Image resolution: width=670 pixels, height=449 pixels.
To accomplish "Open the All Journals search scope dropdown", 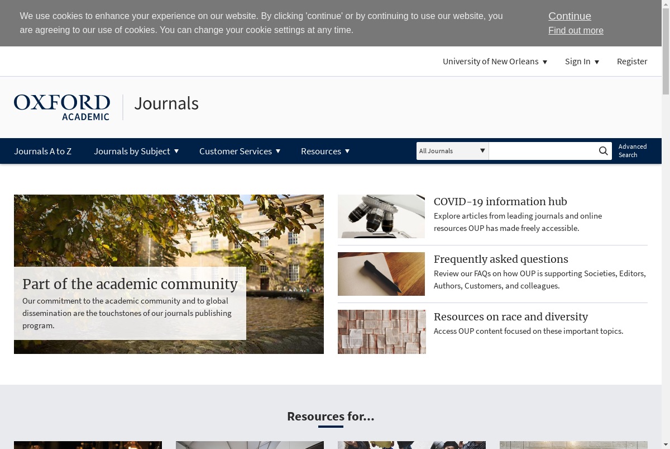I will coord(452,151).
